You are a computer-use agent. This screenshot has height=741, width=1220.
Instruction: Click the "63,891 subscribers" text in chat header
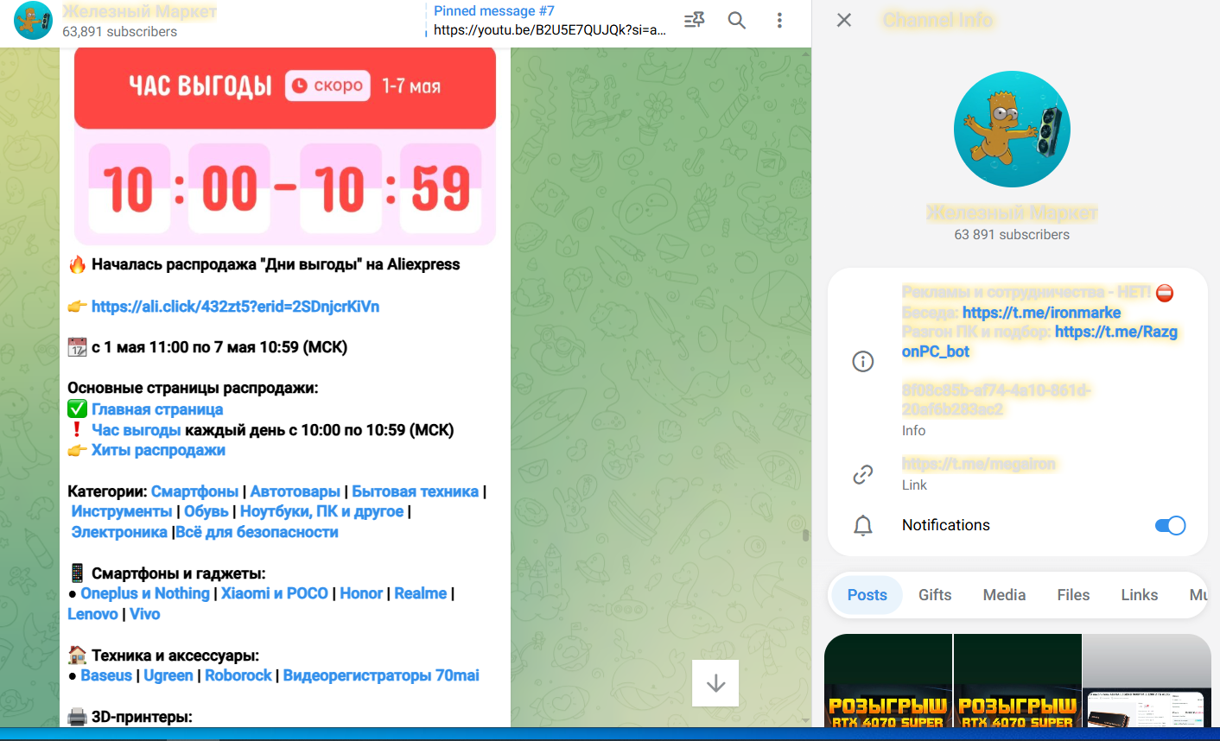click(x=119, y=32)
